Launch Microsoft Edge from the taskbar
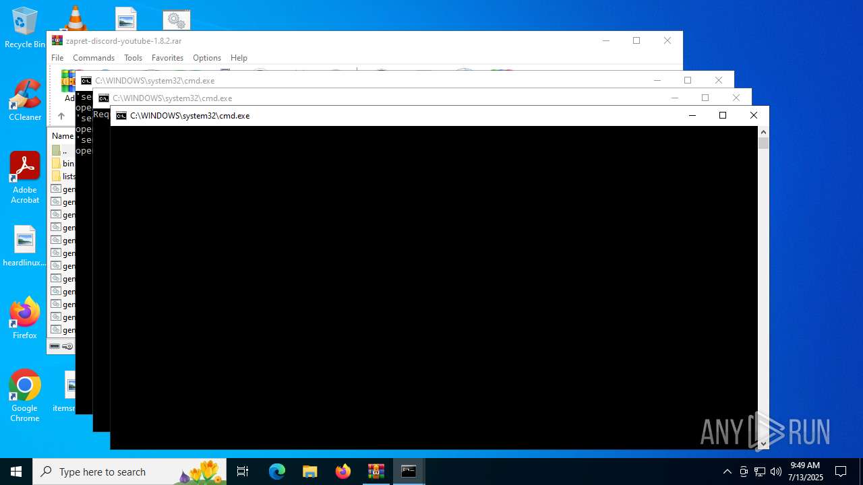863x485 pixels. (x=277, y=472)
